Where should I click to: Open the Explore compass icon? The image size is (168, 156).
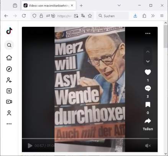[x=9, y=69]
